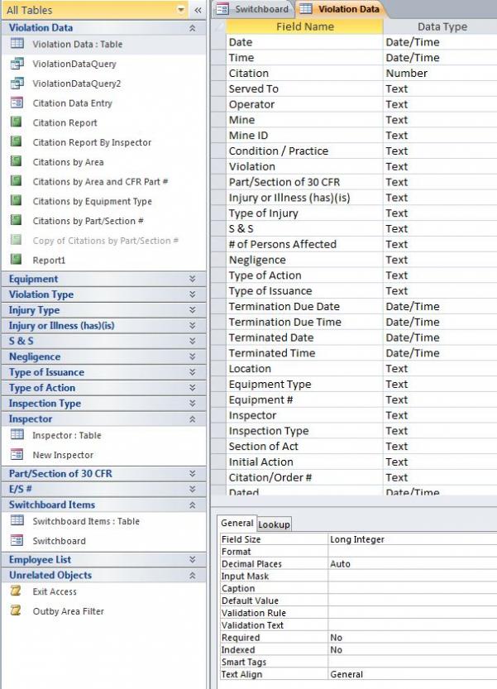The image size is (497, 689).
Task: Click the Required property value field
Action: (413, 638)
